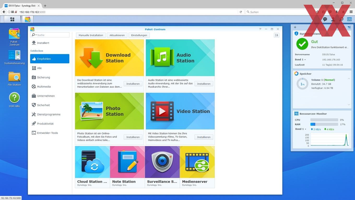Click the Video Station play icon
The image size is (355, 200).
pyautogui.click(x=162, y=111)
